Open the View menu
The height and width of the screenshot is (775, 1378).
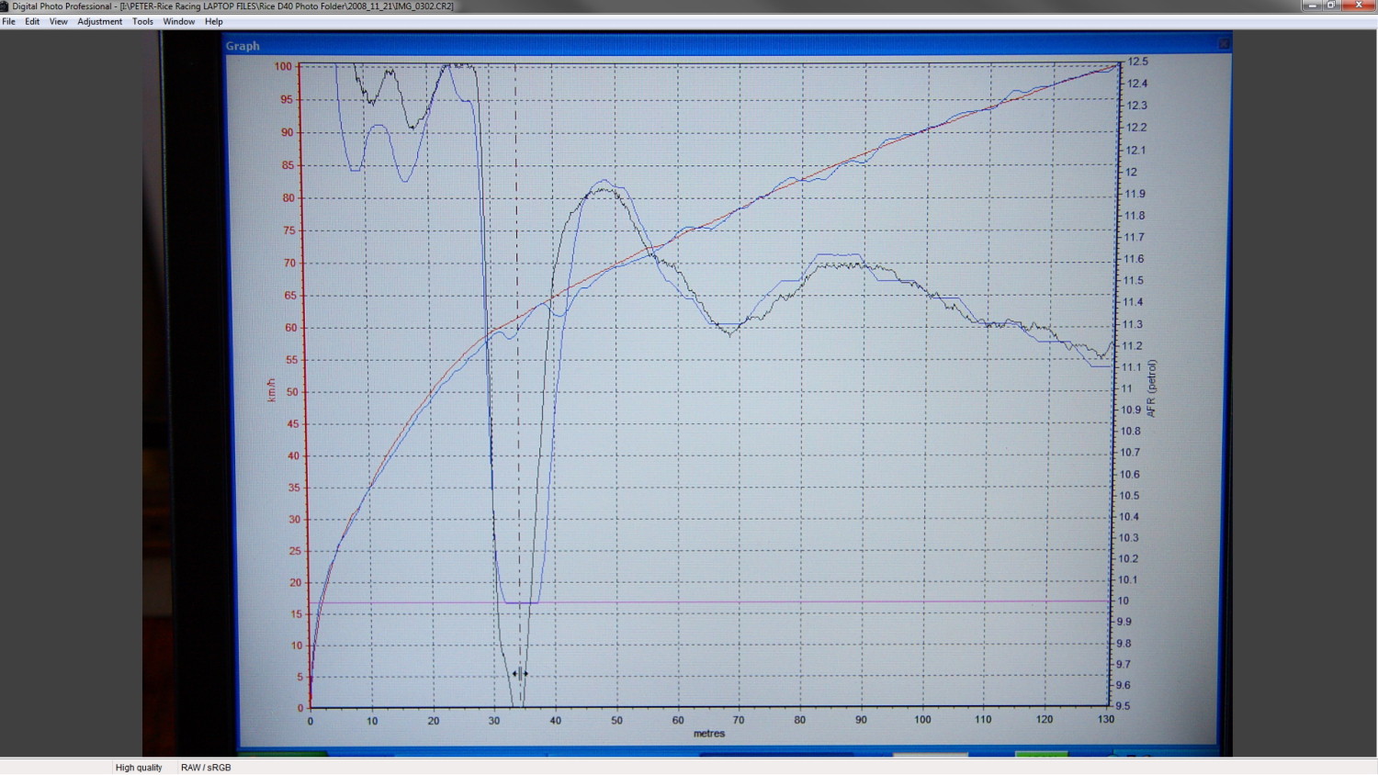point(57,21)
